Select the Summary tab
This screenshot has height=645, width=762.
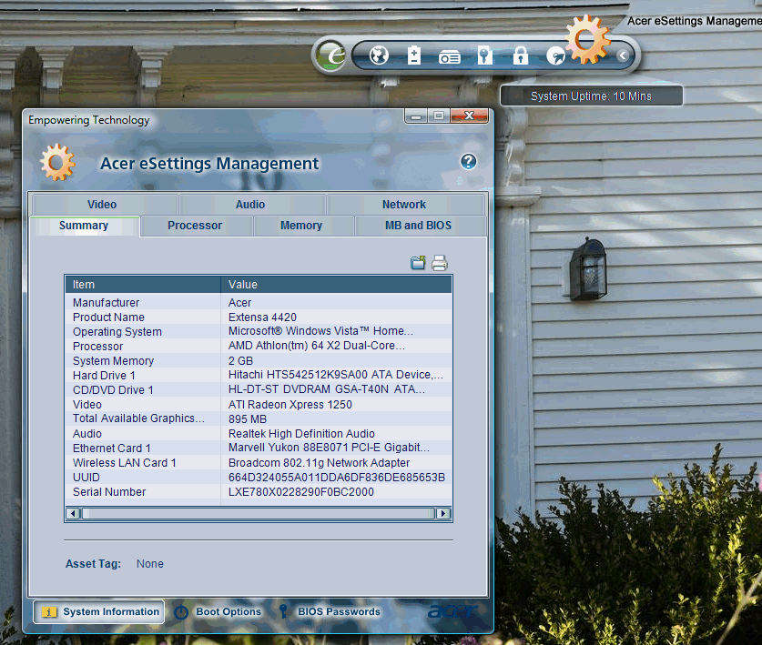pos(85,226)
